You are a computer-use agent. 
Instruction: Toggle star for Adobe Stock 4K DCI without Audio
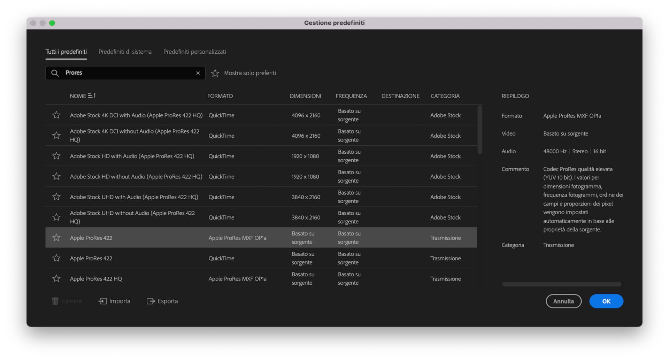[56, 135]
